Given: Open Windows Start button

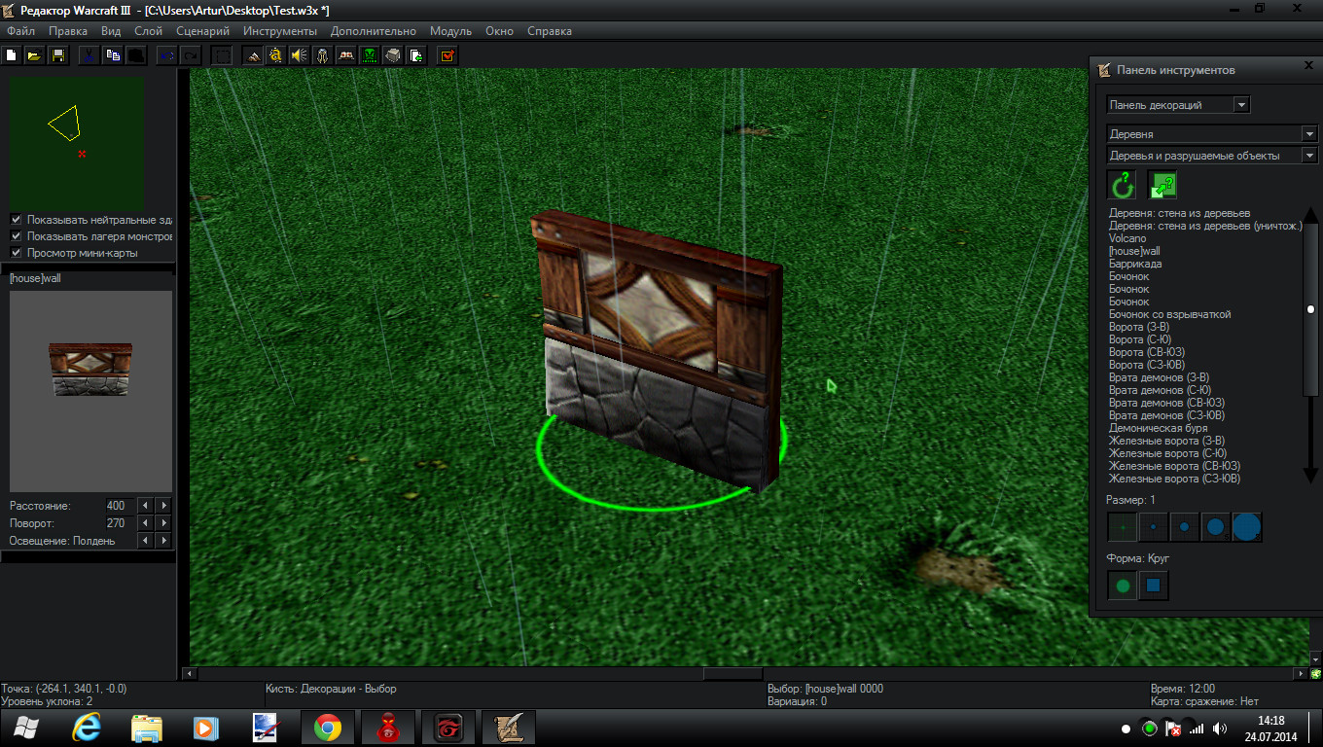Looking at the screenshot, I should click(x=26, y=728).
